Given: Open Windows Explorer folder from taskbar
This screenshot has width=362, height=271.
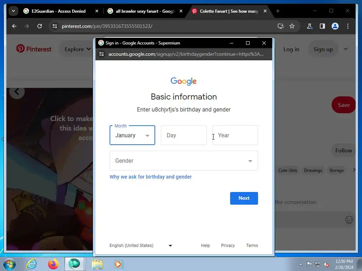Looking at the screenshot, I should [x=97, y=264].
